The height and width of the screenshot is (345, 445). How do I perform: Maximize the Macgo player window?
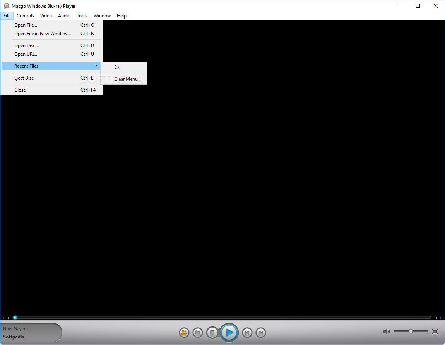tap(418, 6)
